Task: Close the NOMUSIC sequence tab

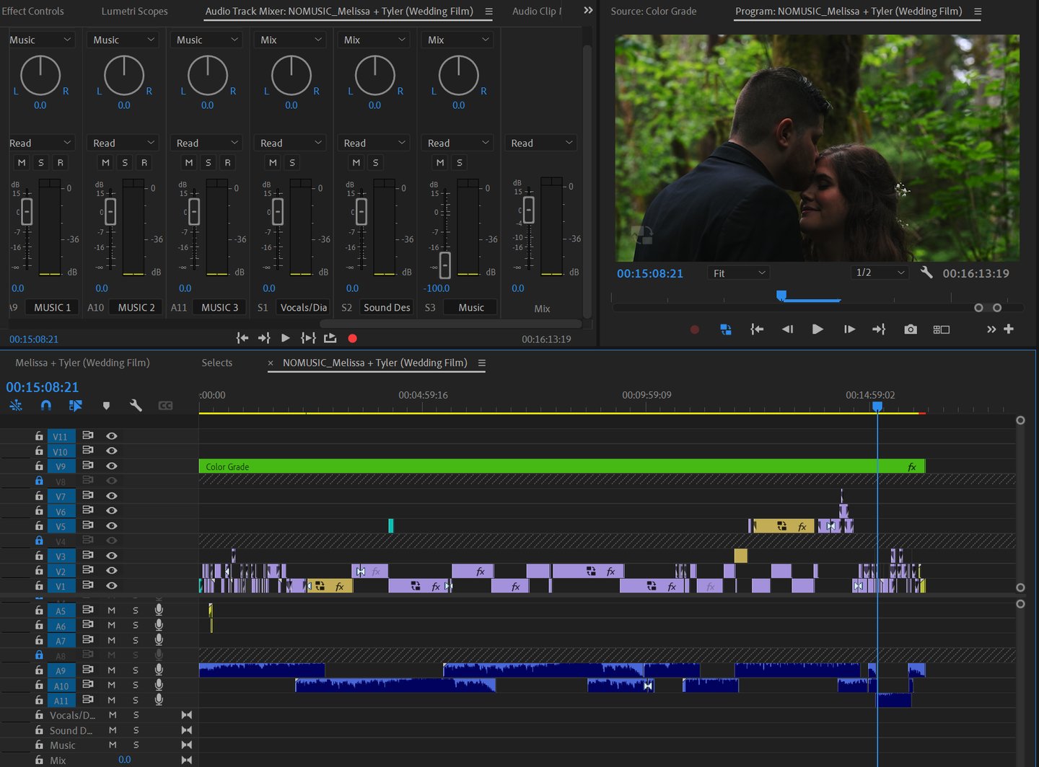Action: [271, 363]
